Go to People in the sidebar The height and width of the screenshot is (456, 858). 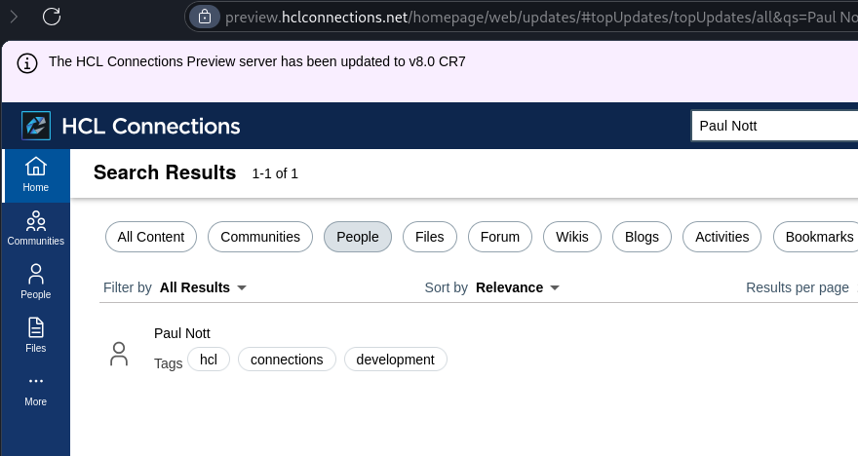point(36,283)
